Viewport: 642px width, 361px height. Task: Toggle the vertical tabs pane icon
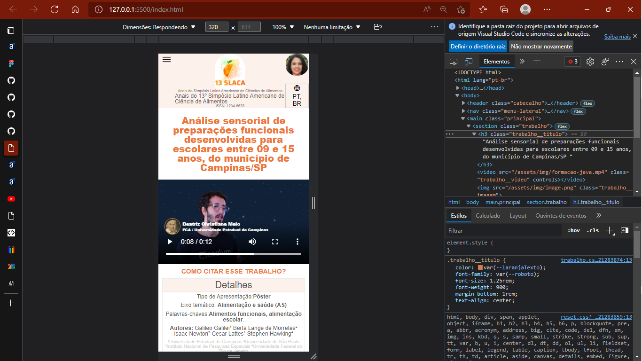[11, 31]
